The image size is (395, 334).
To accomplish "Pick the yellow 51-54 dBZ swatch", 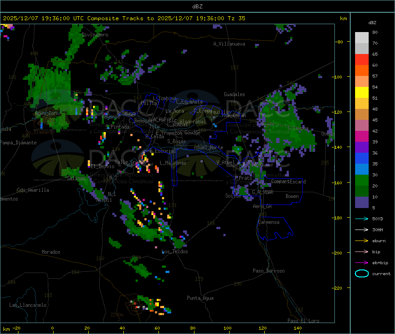I will (362, 93).
